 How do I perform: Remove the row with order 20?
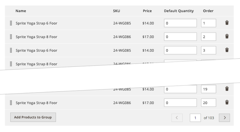pyautogui.click(x=227, y=102)
